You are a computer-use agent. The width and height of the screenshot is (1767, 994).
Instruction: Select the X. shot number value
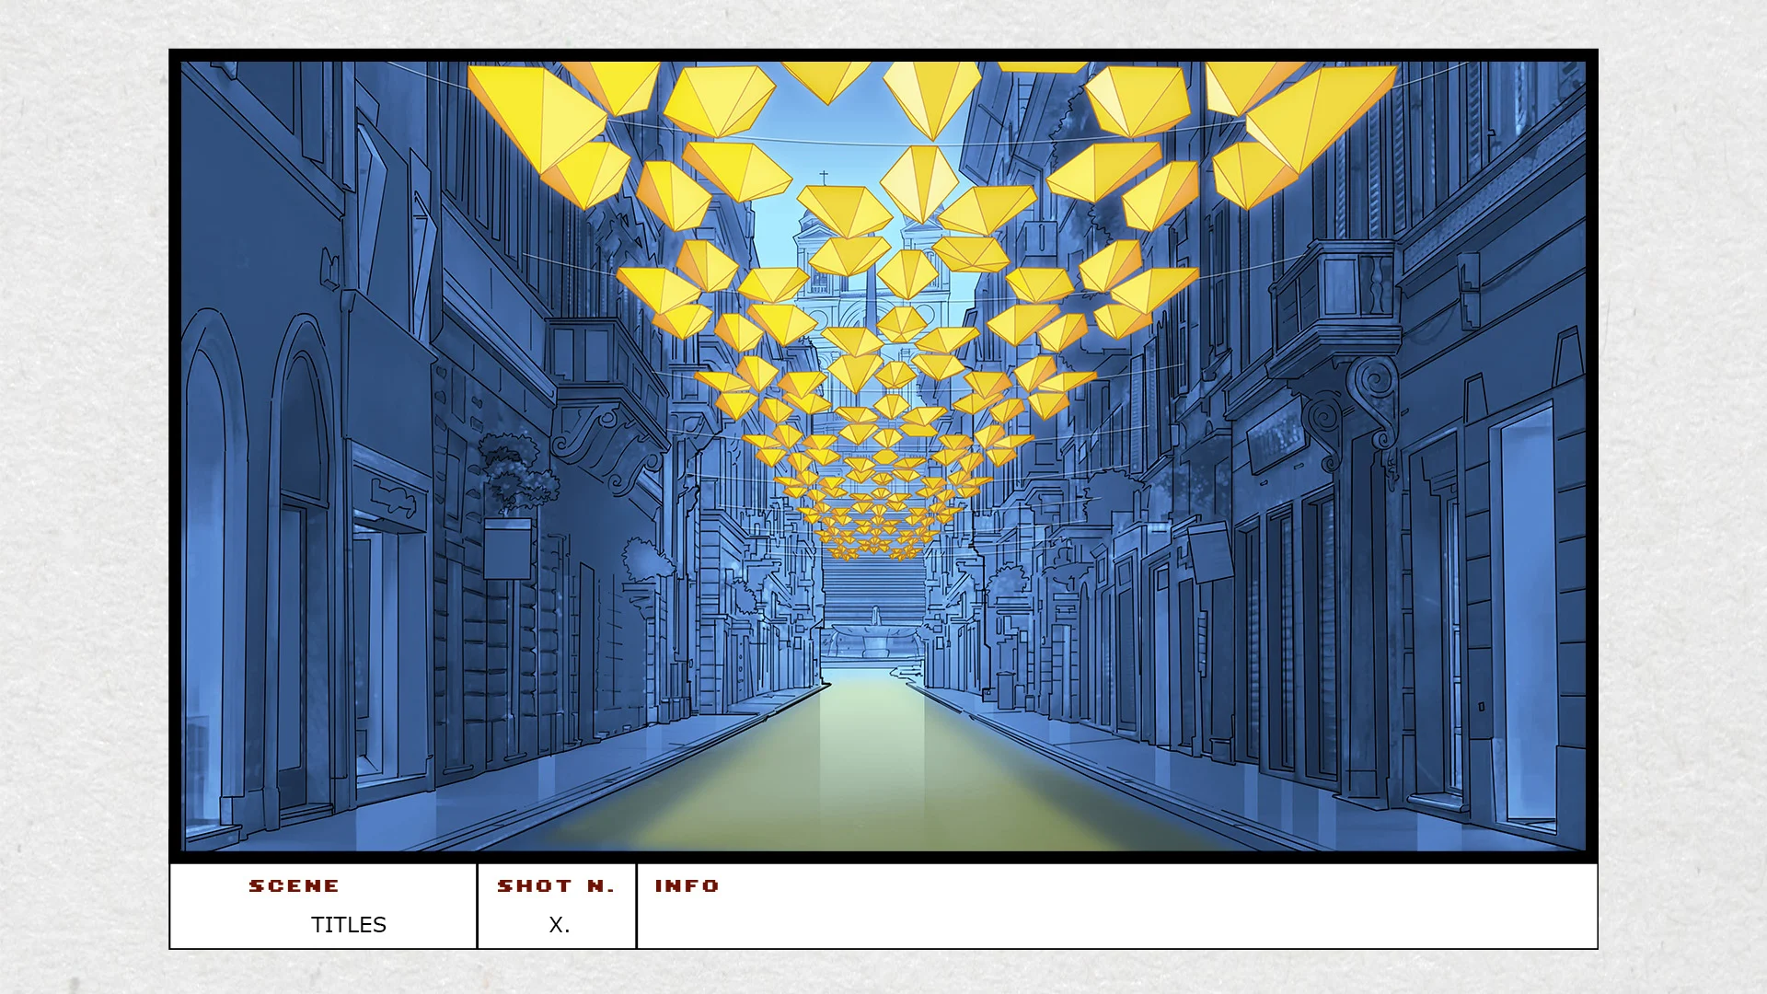click(559, 925)
